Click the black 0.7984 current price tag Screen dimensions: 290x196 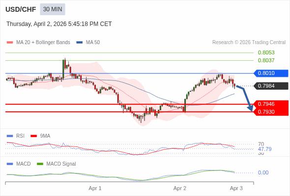coord(271,86)
